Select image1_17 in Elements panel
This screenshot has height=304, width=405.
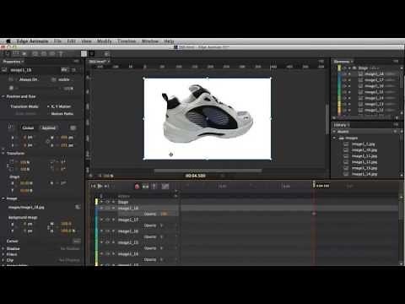pos(374,80)
